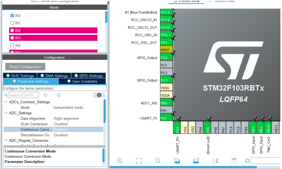Select pin PD1 on the chip
Viewport: 282px width, 169px height.
point(166,43)
